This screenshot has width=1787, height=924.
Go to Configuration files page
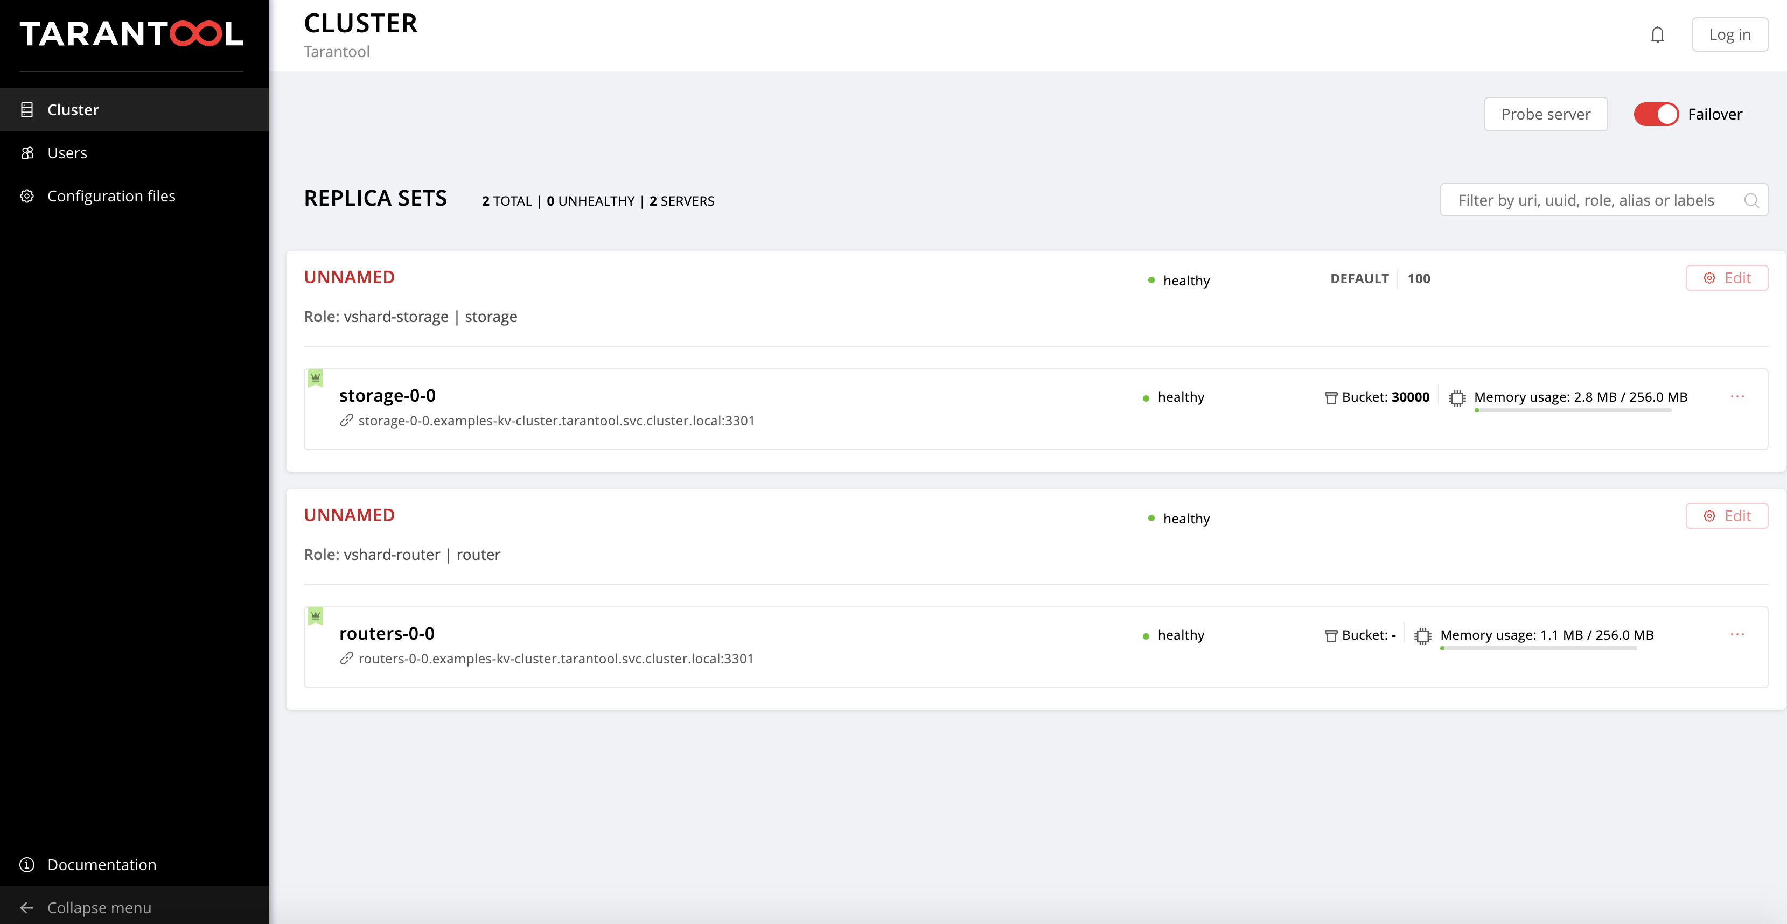[x=111, y=195]
